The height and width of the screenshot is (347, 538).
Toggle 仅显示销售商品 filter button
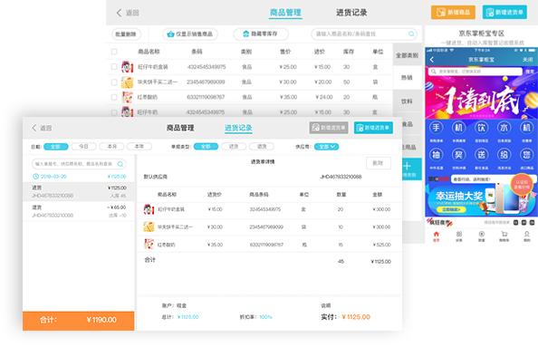[x=190, y=34]
